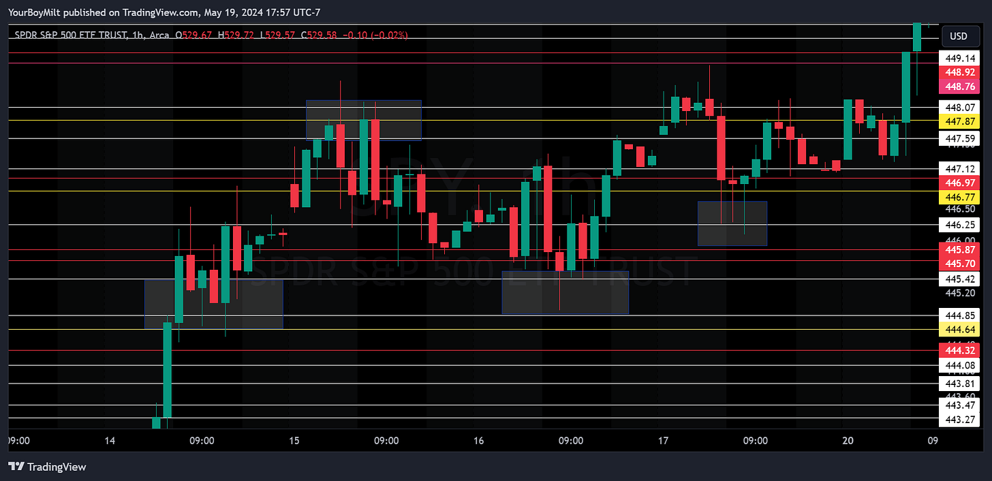Click the red 444.32 price label

(x=959, y=351)
